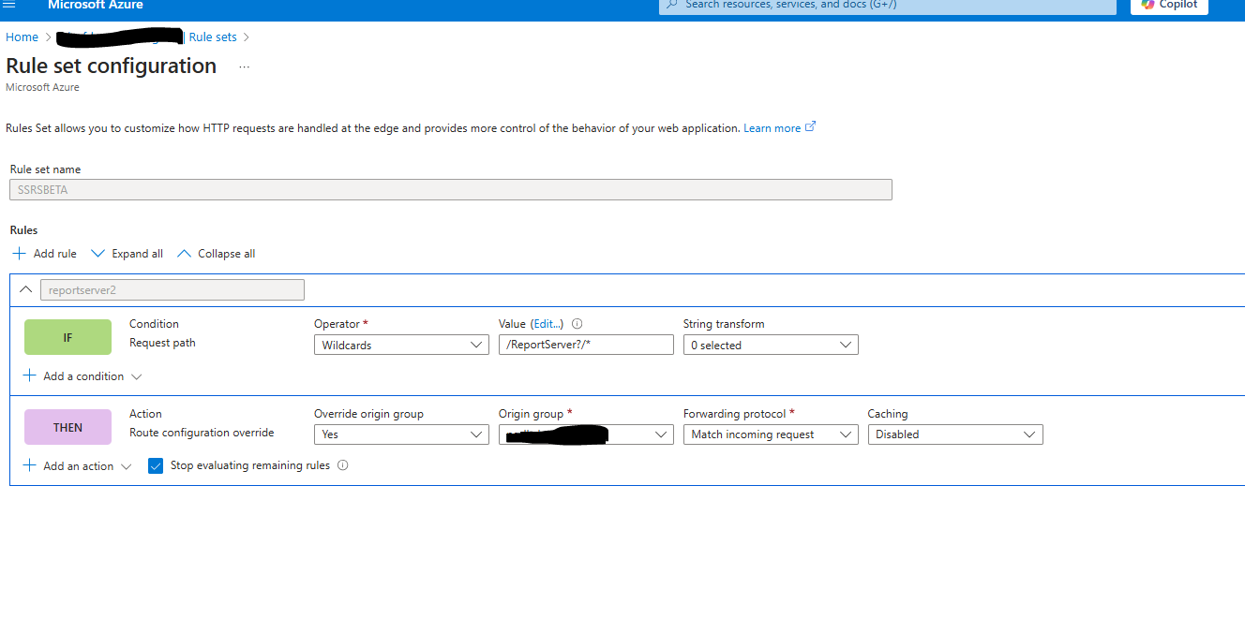1245x633 pixels.
Task: Collapse the reportserver2 rule chevron
Action: click(x=26, y=290)
